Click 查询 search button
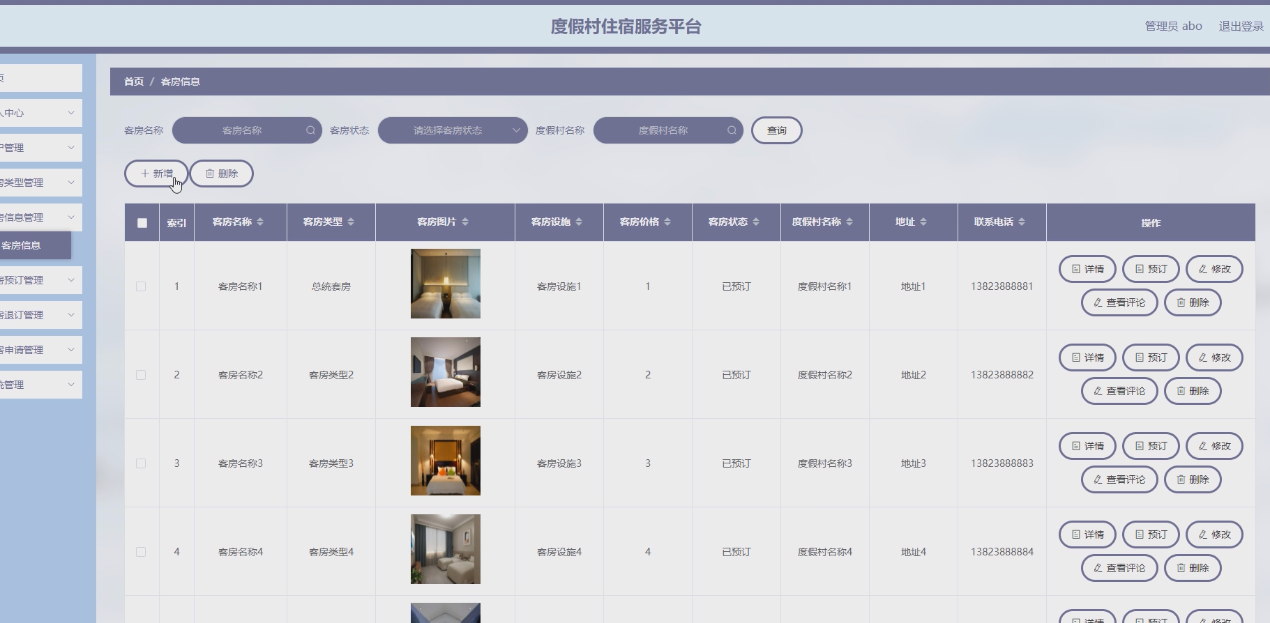Viewport: 1270px width, 623px height. tap(776, 130)
